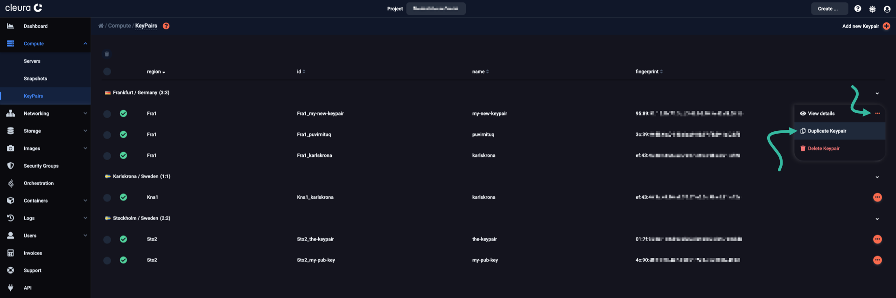Select checkbox for Sto2_my-pub-key row

point(107,260)
